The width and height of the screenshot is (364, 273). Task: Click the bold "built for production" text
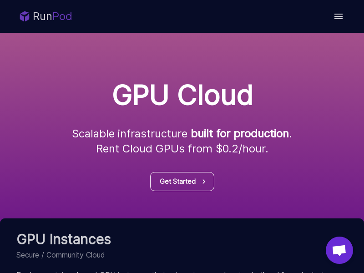coord(240,134)
